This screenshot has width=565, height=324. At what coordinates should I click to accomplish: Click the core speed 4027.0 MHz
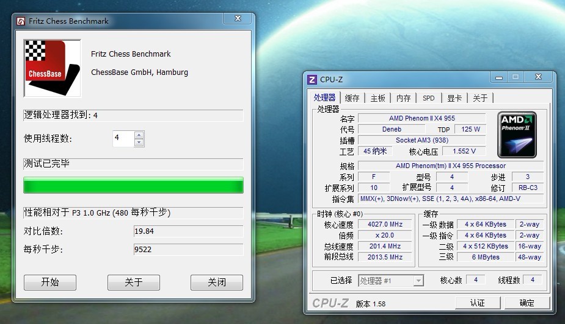(x=385, y=224)
